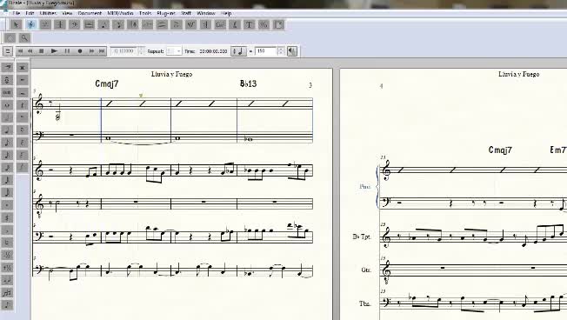Choose the quarter note duration

point(7,130)
